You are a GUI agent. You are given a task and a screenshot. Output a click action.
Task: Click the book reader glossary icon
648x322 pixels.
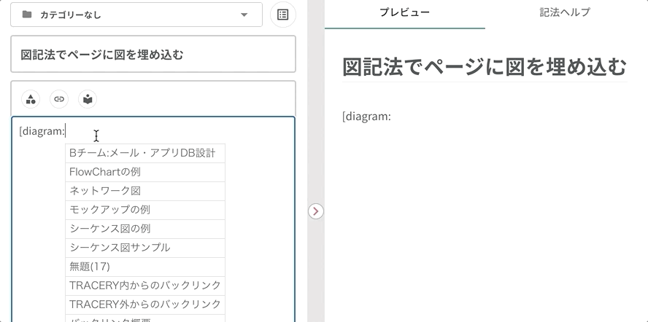click(x=88, y=99)
